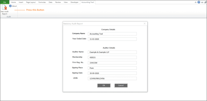Viewport: 207px width, 101px height.
Task: Click the UDIN input field
Action: point(112,78)
